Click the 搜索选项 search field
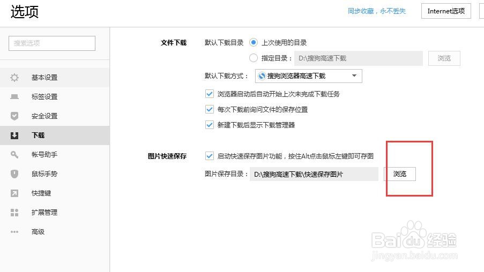484x272 pixels. (52, 43)
